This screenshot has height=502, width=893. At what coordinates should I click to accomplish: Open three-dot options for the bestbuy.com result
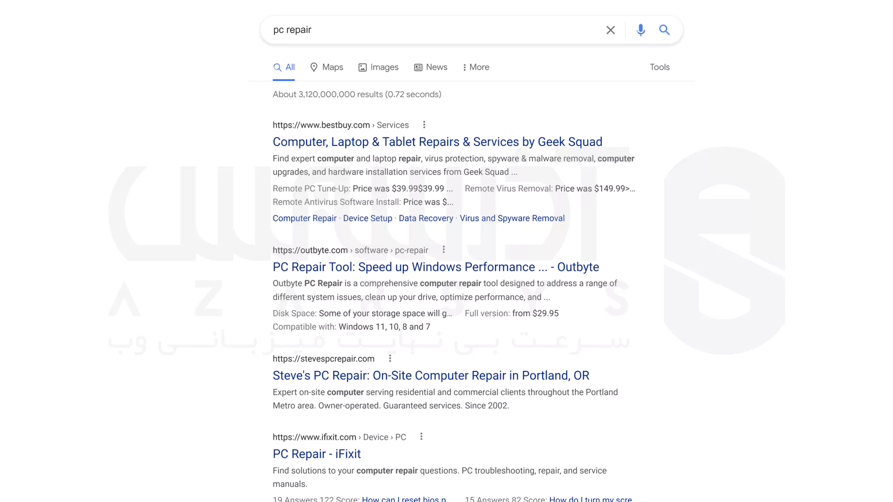pyautogui.click(x=424, y=125)
